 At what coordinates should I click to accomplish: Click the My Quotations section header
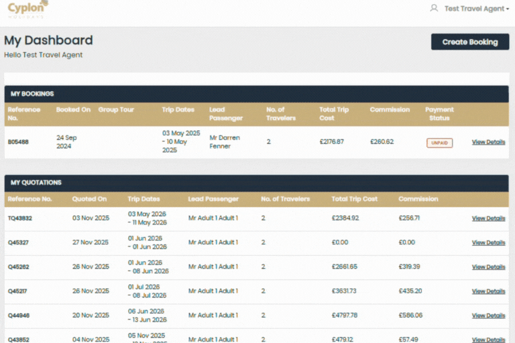(x=36, y=182)
